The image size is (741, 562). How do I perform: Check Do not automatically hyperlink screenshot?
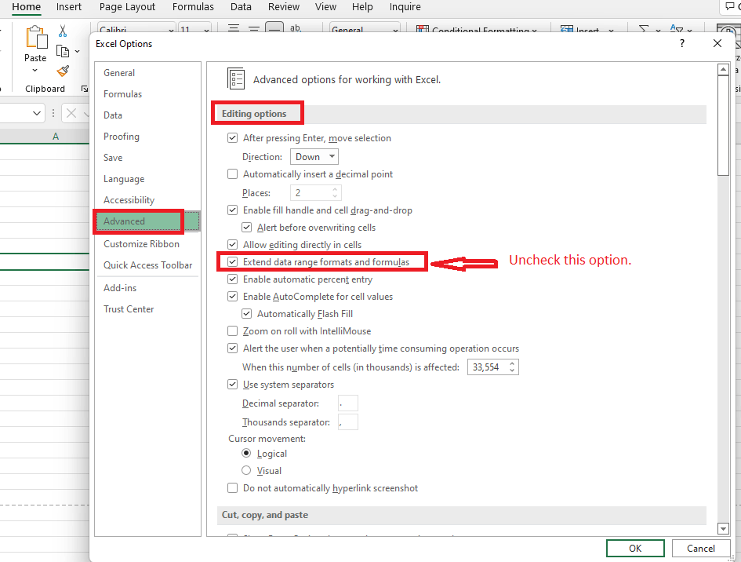coord(233,487)
